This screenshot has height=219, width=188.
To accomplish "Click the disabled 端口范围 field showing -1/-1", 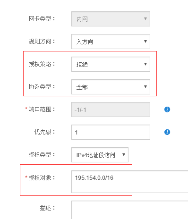I will [111, 109].
